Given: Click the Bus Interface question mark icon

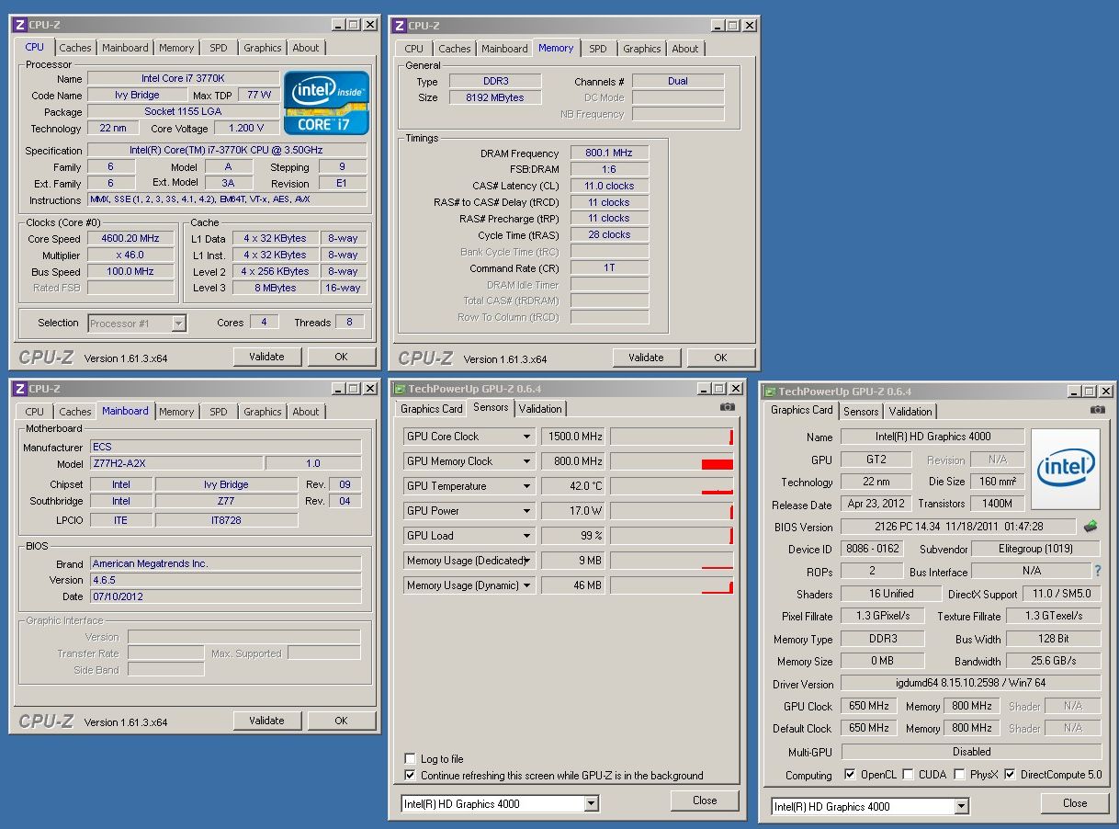Looking at the screenshot, I should click(x=1097, y=571).
